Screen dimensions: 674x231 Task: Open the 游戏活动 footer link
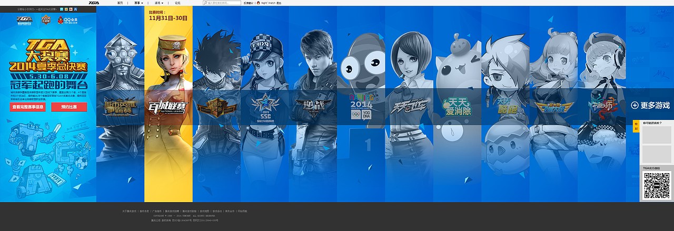(217, 211)
